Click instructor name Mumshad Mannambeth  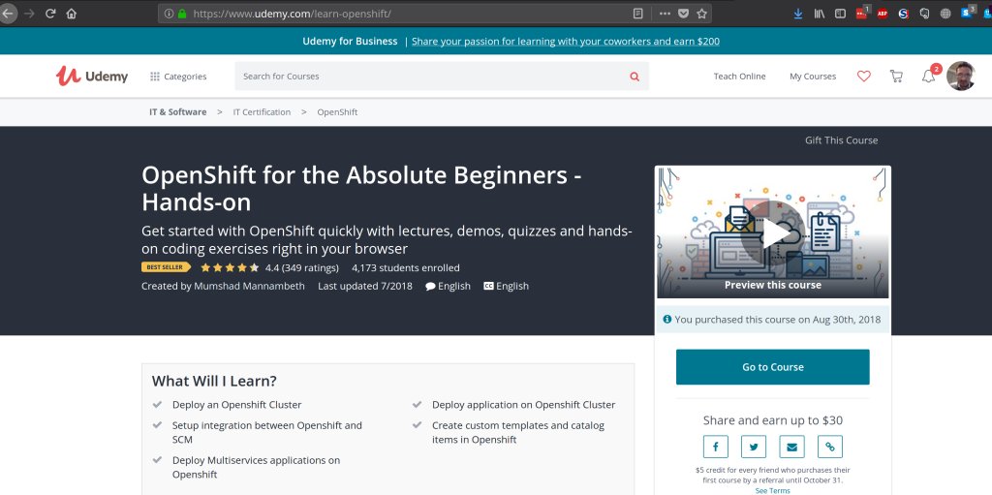[x=249, y=286]
